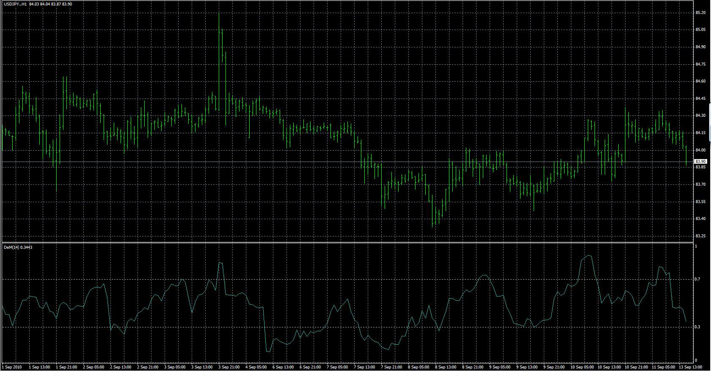Select the 10 Sep 21:00 time label

(x=636, y=367)
